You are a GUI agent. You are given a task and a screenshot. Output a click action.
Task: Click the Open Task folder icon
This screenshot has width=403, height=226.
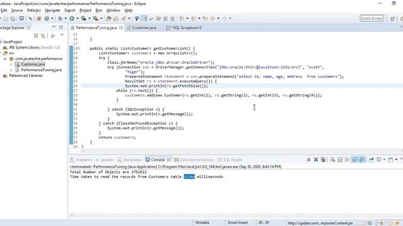pos(116,18)
